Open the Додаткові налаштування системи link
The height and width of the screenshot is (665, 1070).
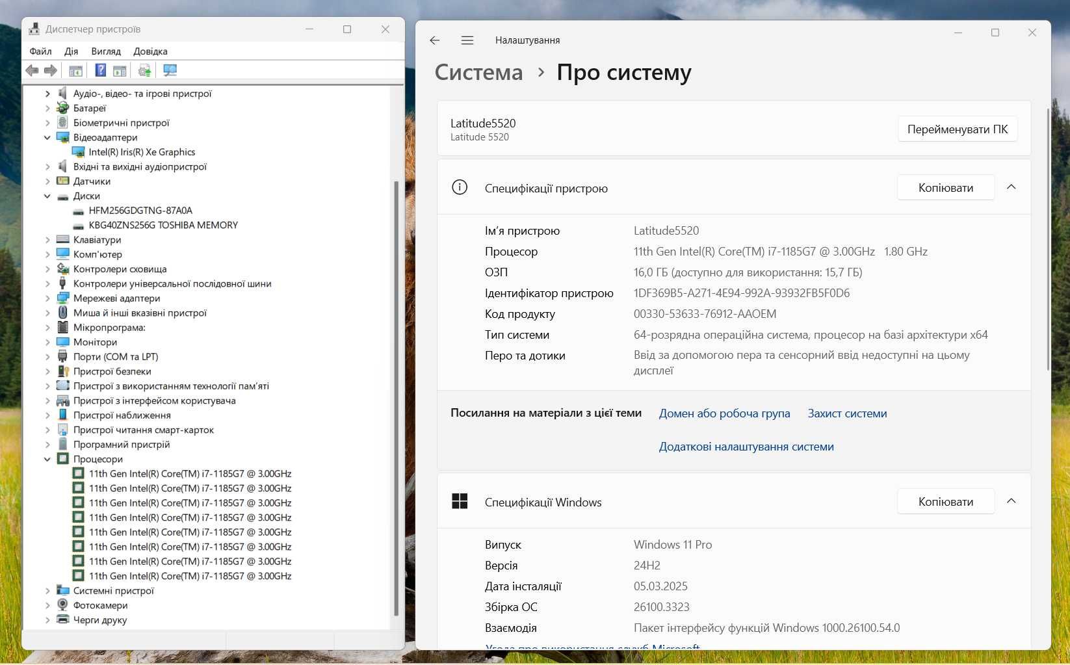click(746, 447)
